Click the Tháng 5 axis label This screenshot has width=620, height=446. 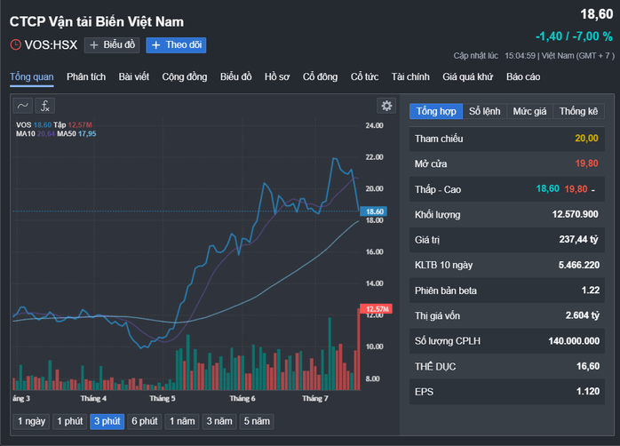point(163,399)
